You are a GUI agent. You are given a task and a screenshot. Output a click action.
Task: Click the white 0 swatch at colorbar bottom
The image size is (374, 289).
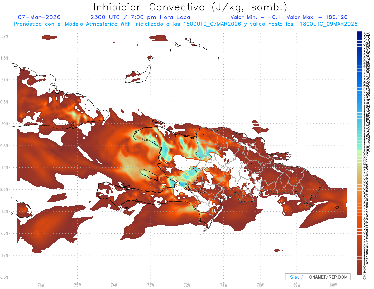click(359, 279)
